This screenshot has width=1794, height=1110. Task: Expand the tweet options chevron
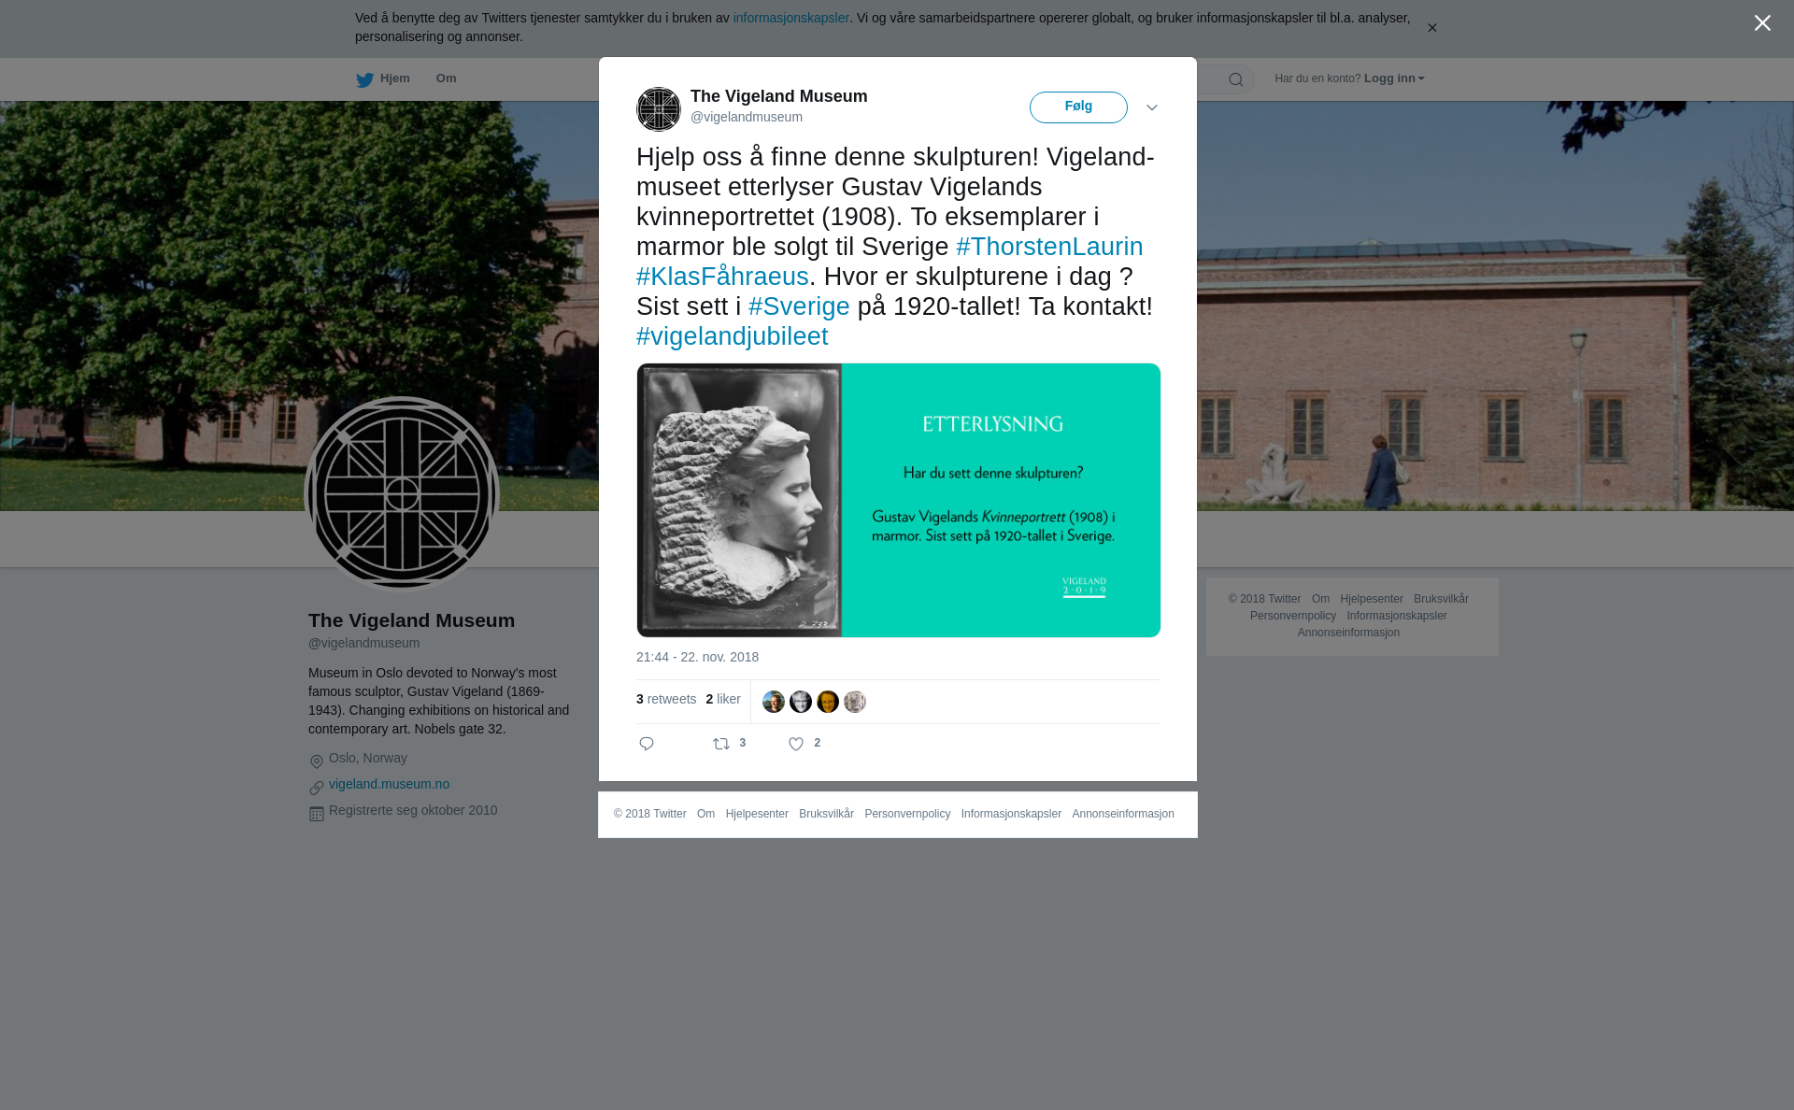[1152, 107]
